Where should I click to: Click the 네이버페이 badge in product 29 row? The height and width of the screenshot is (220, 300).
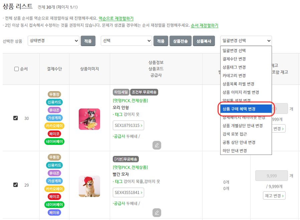click(54, 205)
